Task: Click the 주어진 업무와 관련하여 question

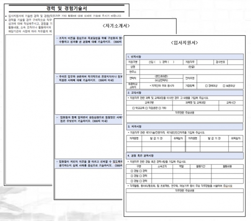Action: pyautogui.click(x=89, y=78)
